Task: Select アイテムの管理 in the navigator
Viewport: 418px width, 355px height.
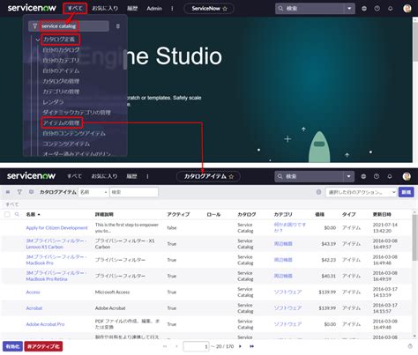Action: click(x=62, y=122)
